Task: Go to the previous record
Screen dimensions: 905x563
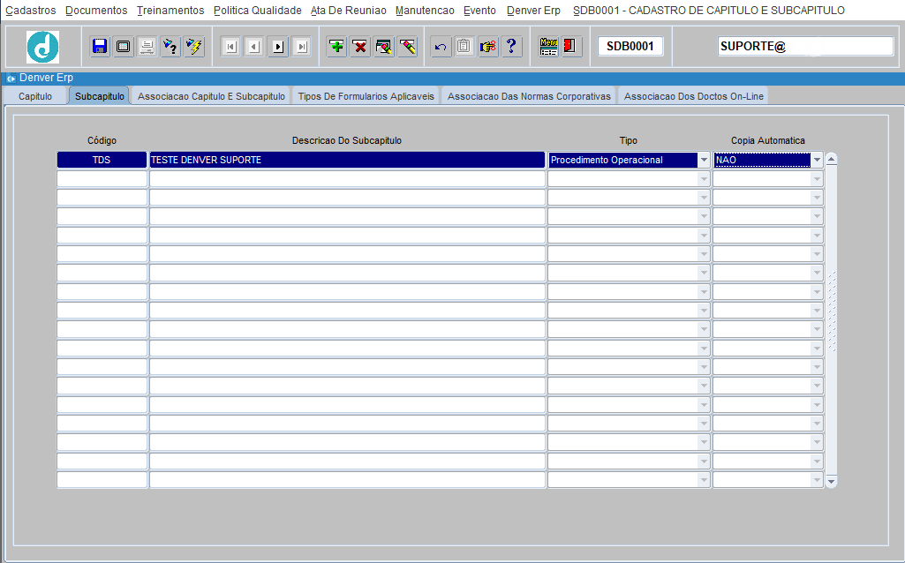Action: pyautogui.click(x=254, y=46)
